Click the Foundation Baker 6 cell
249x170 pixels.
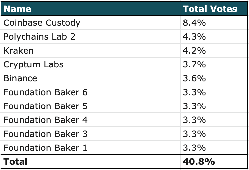click(46, 92)
